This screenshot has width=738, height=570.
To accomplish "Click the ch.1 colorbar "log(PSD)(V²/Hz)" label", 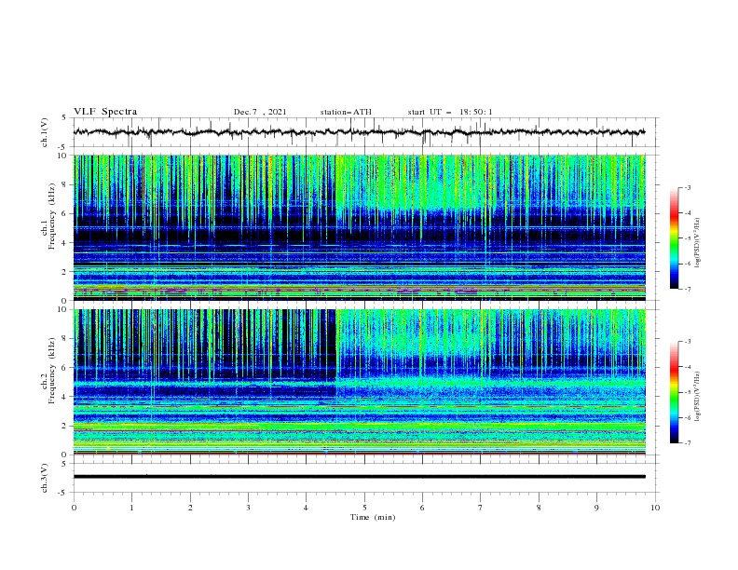I will 698,243.
